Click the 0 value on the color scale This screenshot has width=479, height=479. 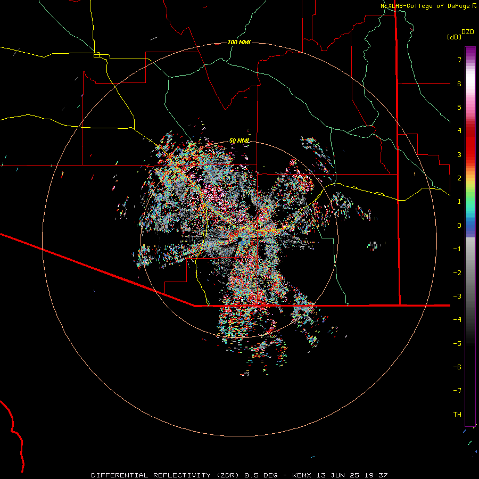pyautogui.click(x=459, y=226)
